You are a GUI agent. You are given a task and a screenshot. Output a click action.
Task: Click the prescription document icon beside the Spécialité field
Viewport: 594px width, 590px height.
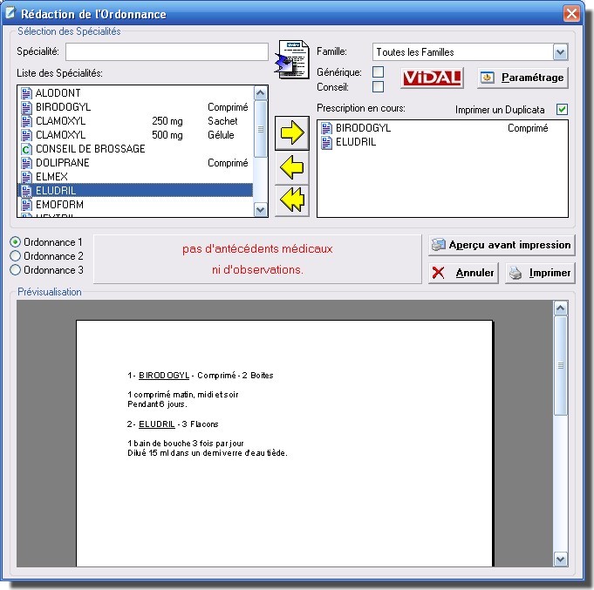click(292, 59)
